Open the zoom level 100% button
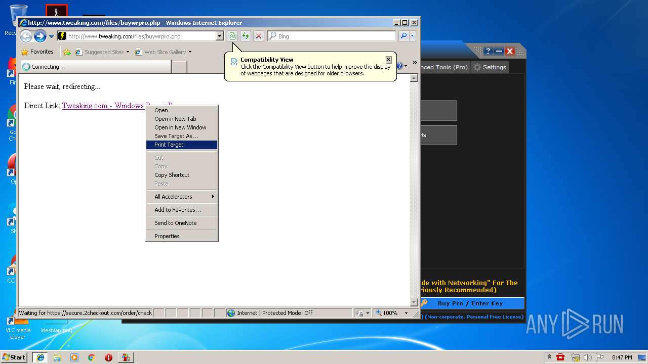This screenshot has height=364, width=648. [387, 313]
